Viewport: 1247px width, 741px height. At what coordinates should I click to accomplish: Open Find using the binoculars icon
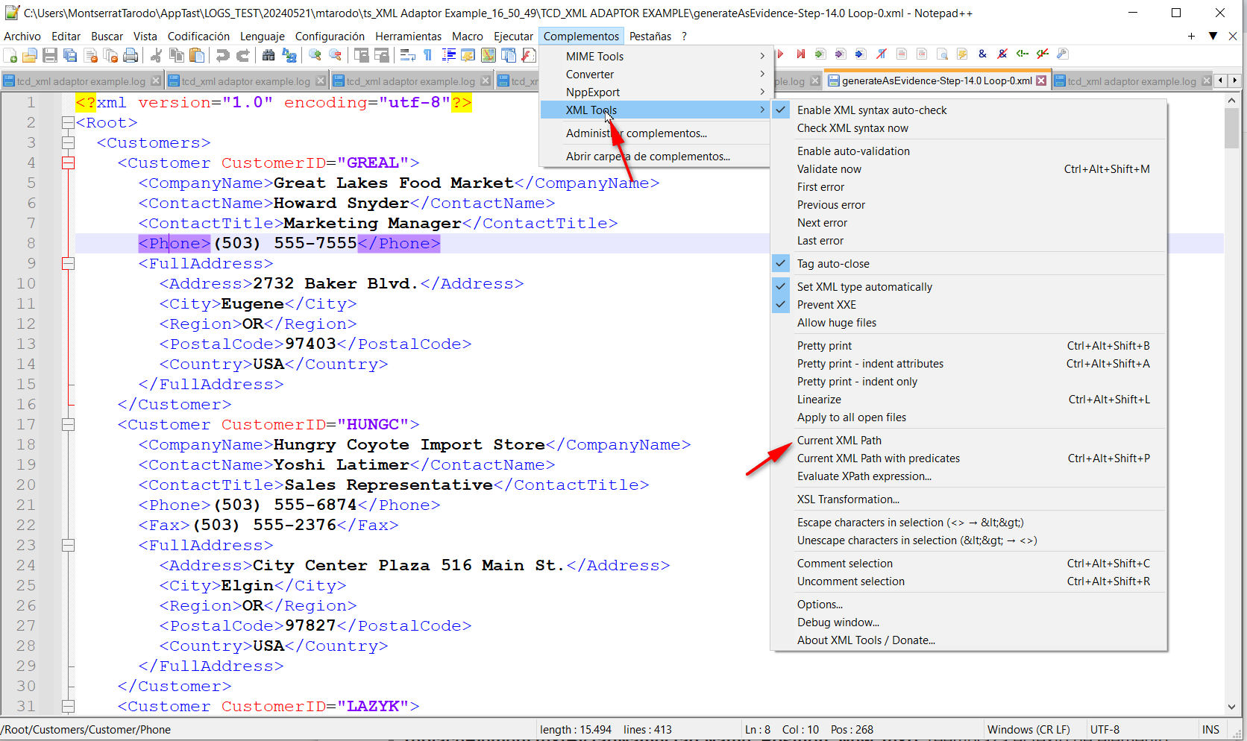coord(268,54)
